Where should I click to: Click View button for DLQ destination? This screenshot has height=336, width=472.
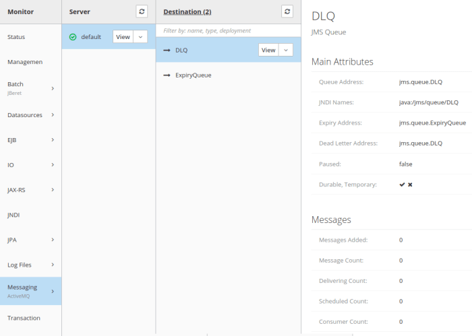point(268,50)
